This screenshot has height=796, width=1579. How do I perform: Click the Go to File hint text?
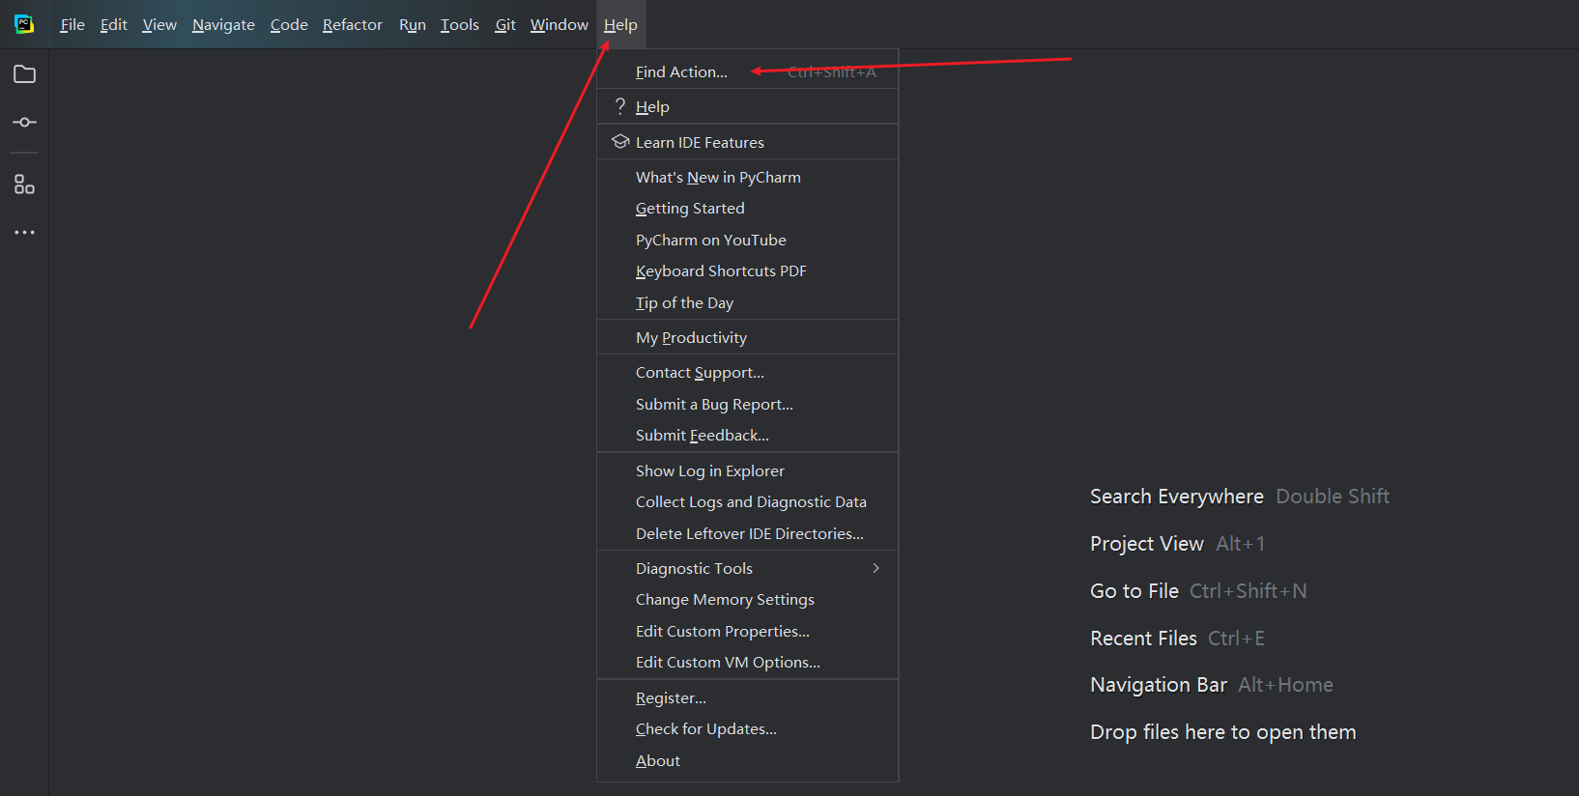pyautogui.click(x=1134, y=591)
